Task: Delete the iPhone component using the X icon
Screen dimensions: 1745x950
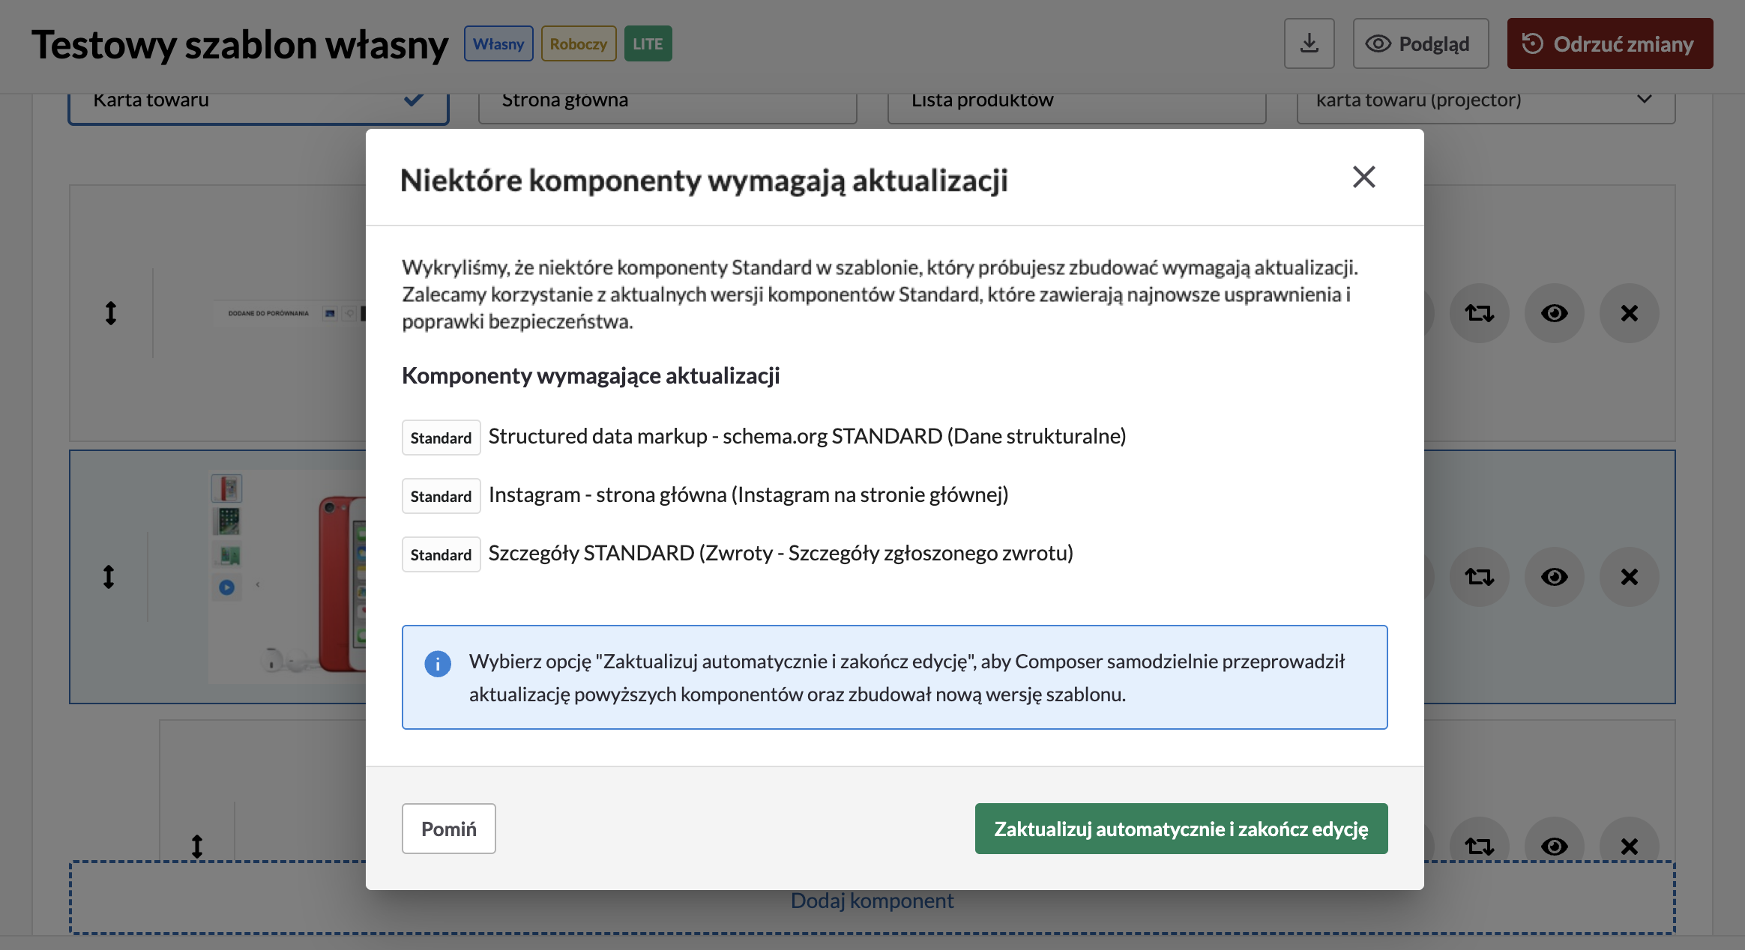Action: pos(1629,577)
